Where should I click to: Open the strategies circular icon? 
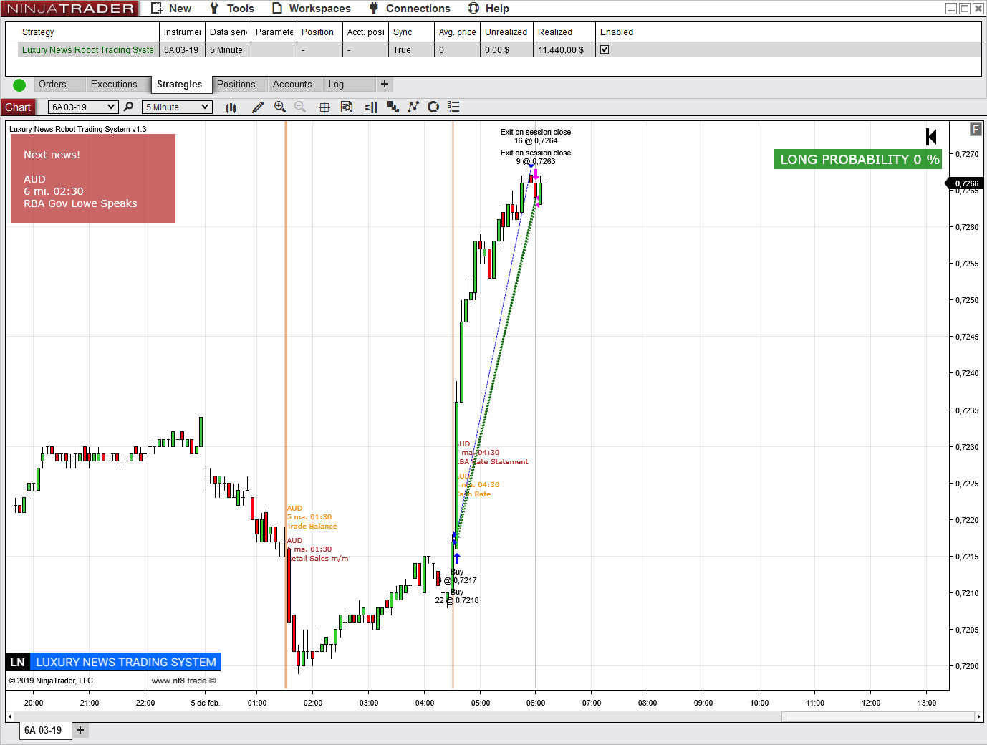433,107
